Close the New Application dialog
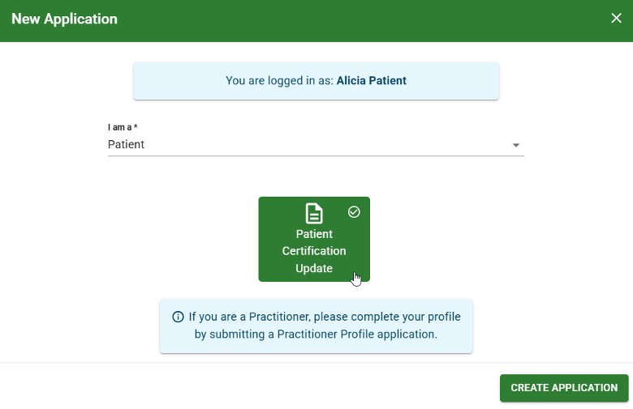 click(616, 18)
